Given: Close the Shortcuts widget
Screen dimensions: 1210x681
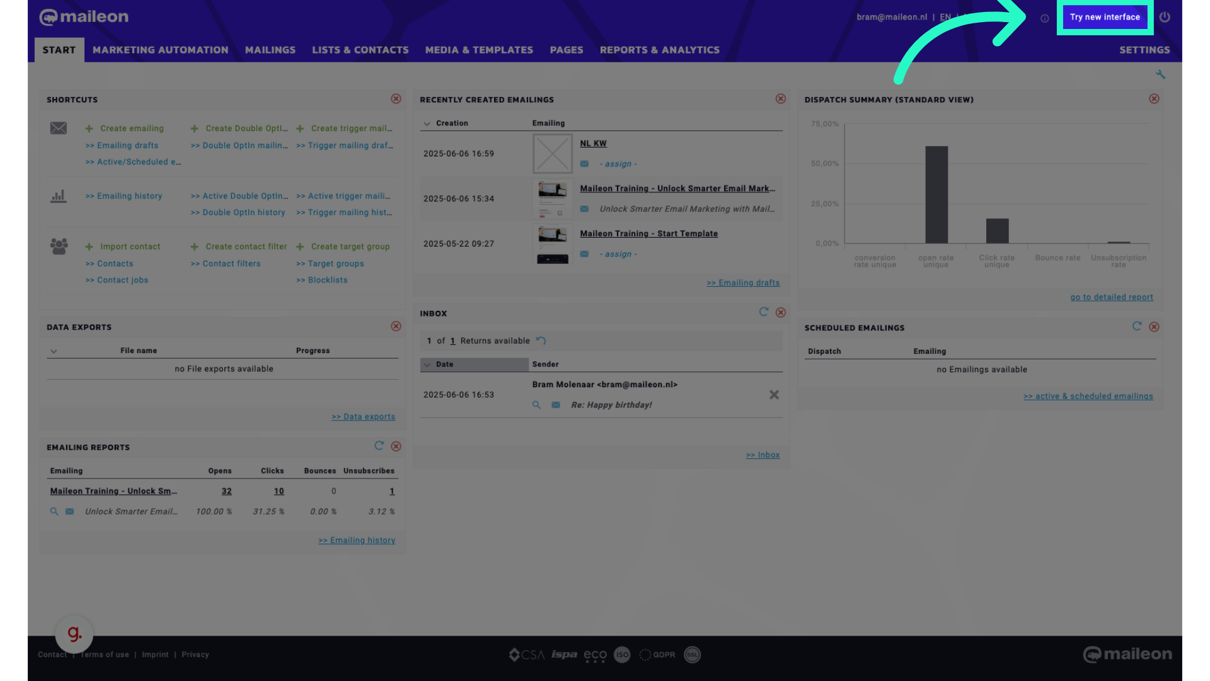Looking at the screenshot, I should point(396,99).
